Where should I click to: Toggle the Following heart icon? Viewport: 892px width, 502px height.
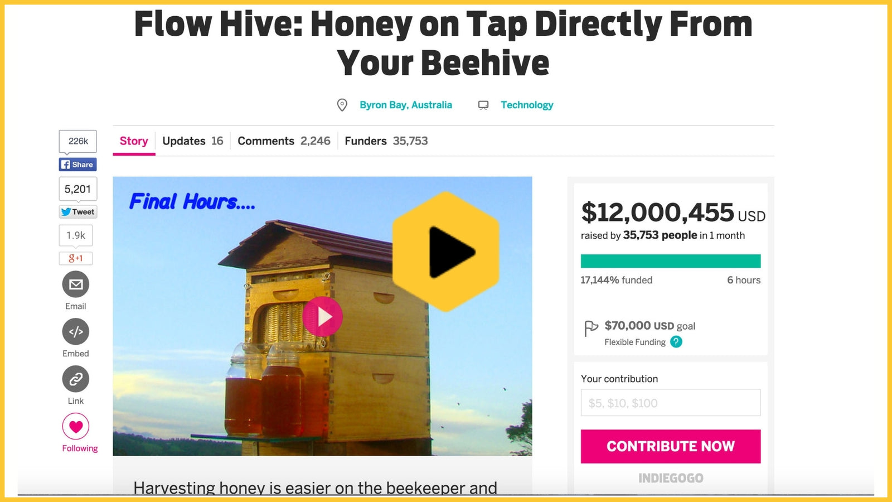[76, 427]
